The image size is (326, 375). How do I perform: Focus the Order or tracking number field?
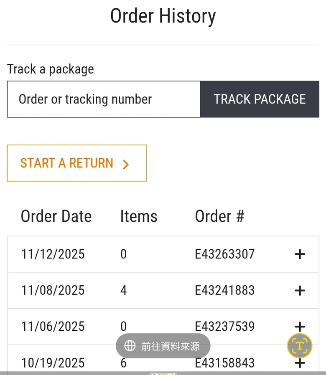(104, 99)
